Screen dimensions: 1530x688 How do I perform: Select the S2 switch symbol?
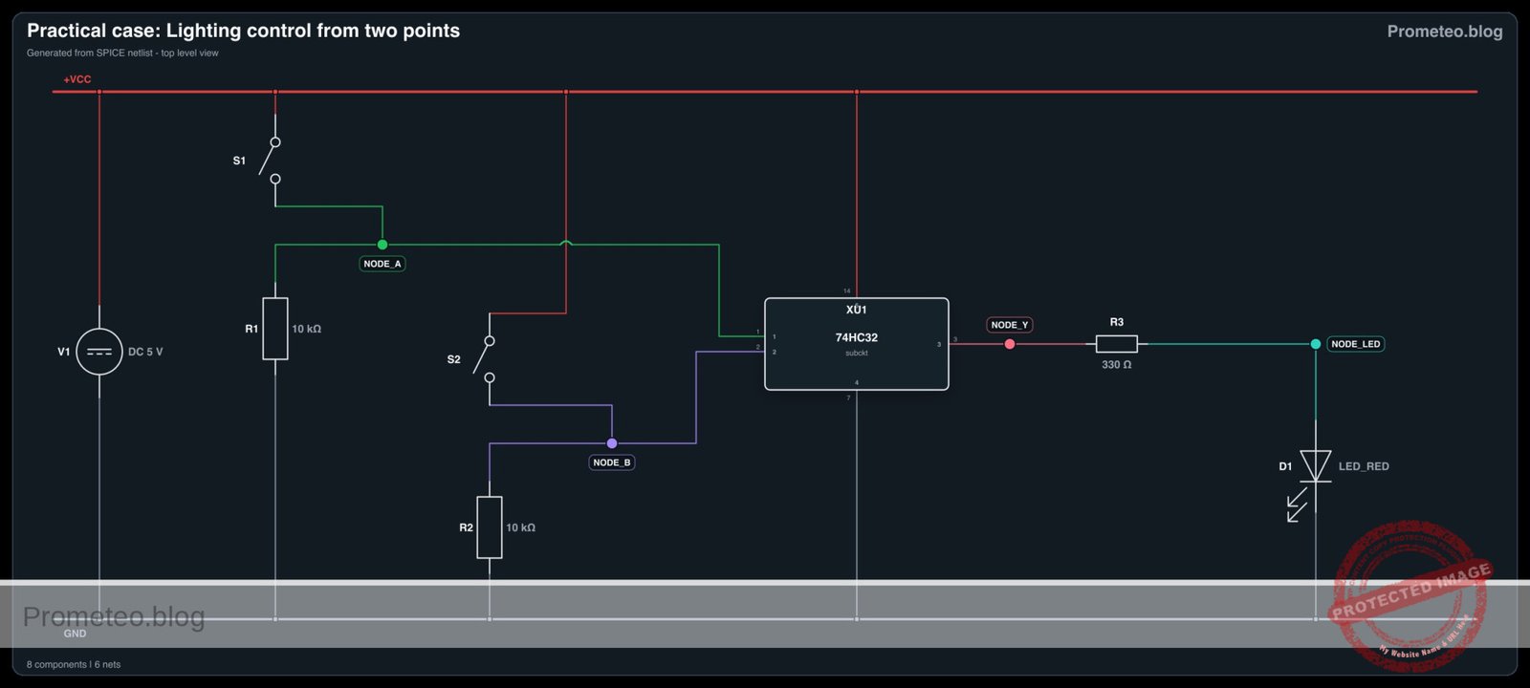pos(485,359)
